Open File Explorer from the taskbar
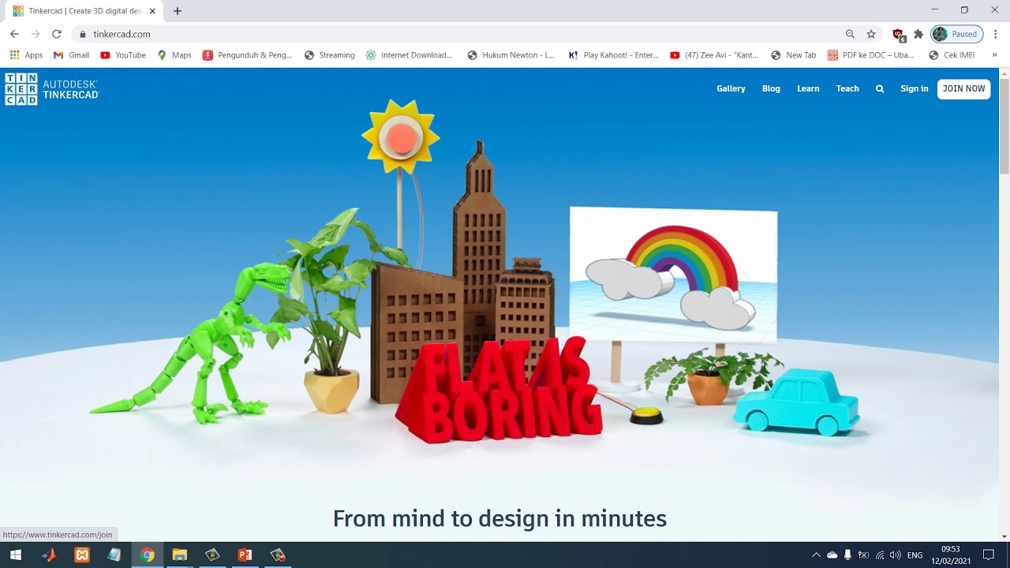 pos(180,555)
